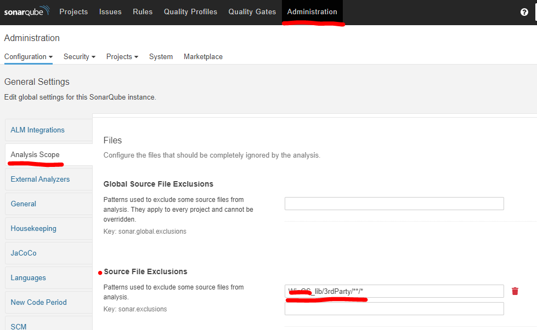This screenshot has height=330, width=537.
Task: Select ALM Integrations settings category
Action: tap(49, 130)
